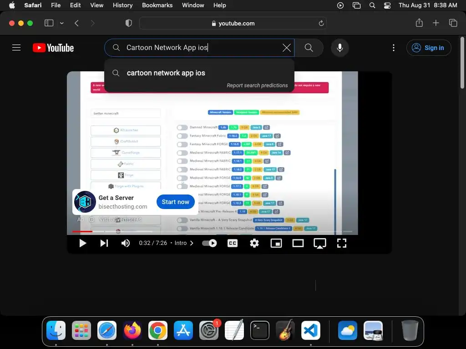Click the Sign in button
The width and height of the screenshot is (466, 349).
[429, 48]
